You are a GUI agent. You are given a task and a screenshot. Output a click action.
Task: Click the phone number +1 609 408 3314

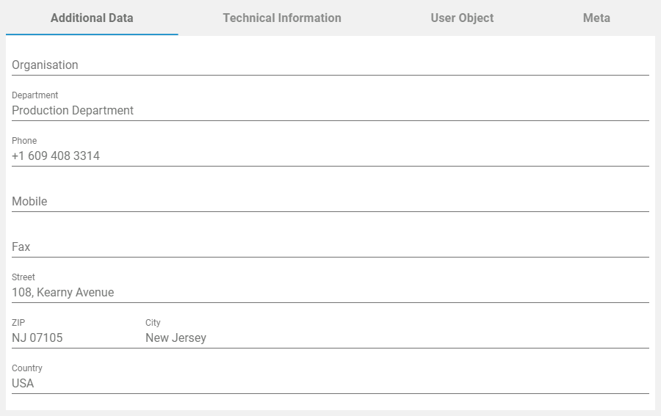pyautogui.click(x=56, y=156)
